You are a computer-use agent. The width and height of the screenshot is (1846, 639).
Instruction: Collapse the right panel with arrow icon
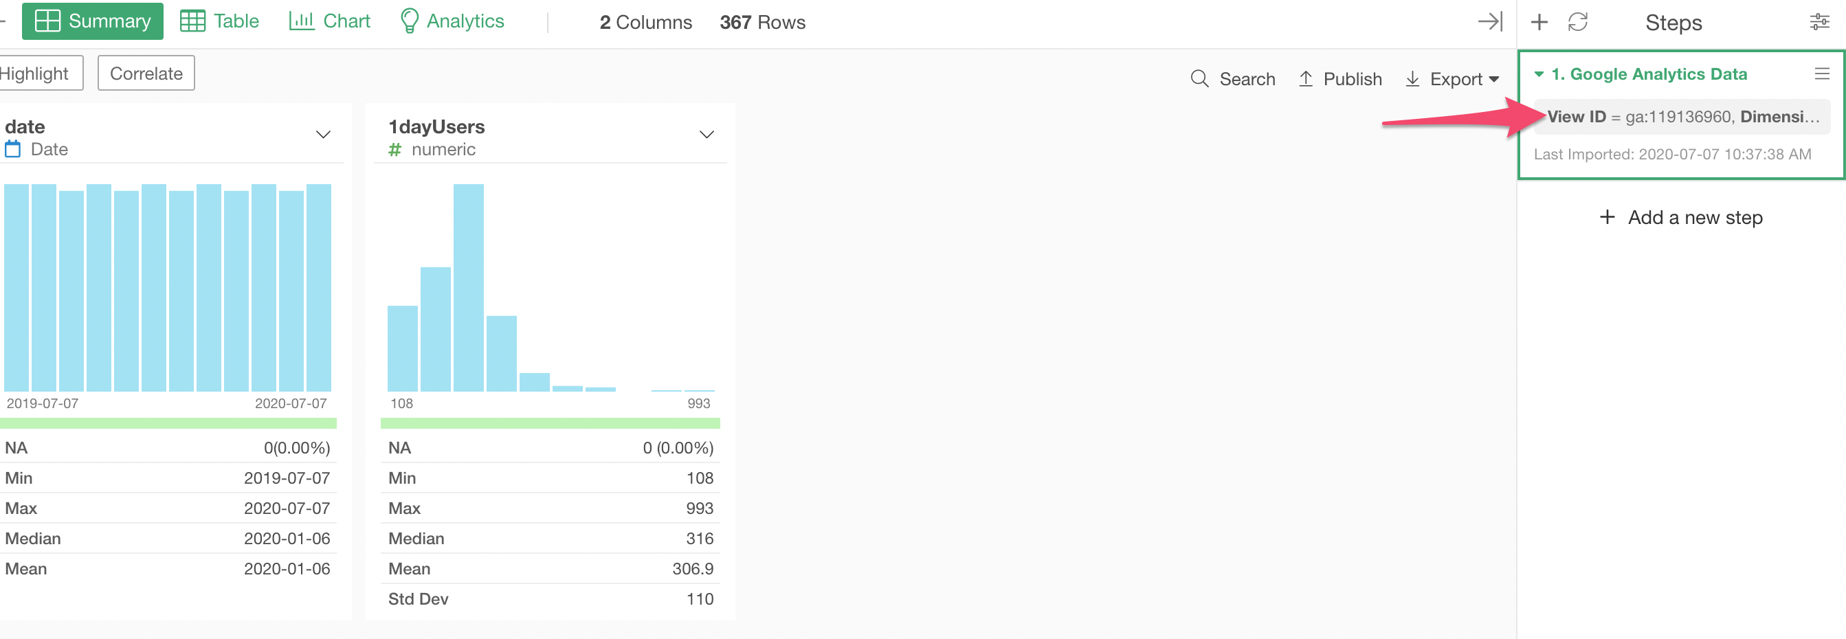coord(1490,21)
